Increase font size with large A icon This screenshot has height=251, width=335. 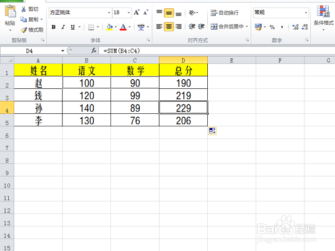pos(137,13)
